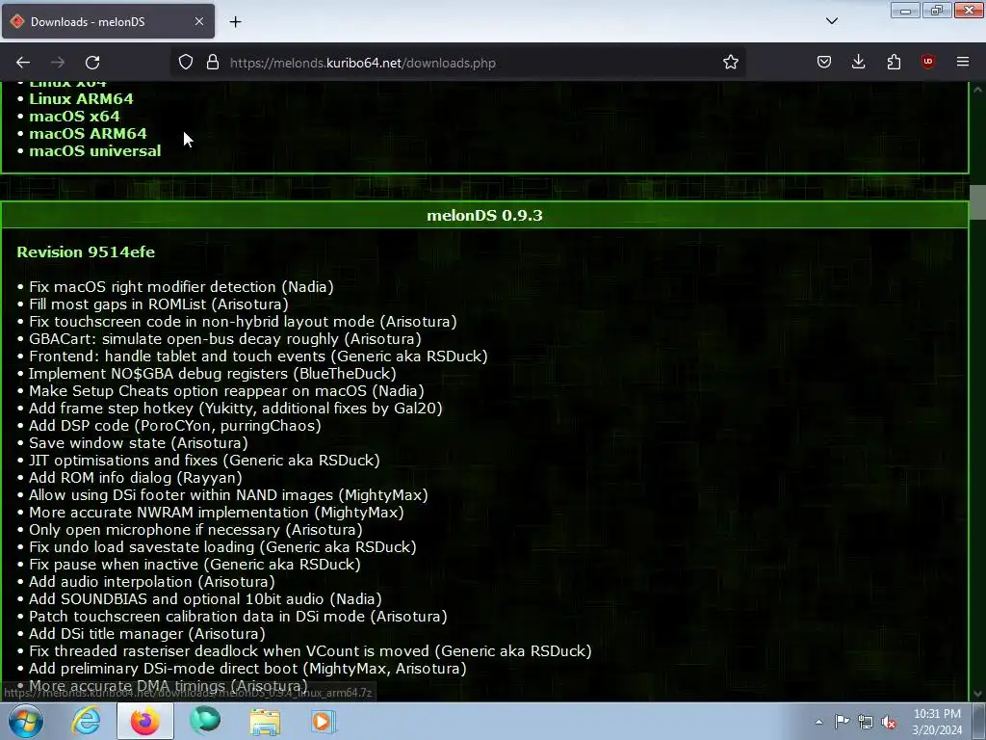
Task: Open the green globe taskbar app
Action: point(205,721)
